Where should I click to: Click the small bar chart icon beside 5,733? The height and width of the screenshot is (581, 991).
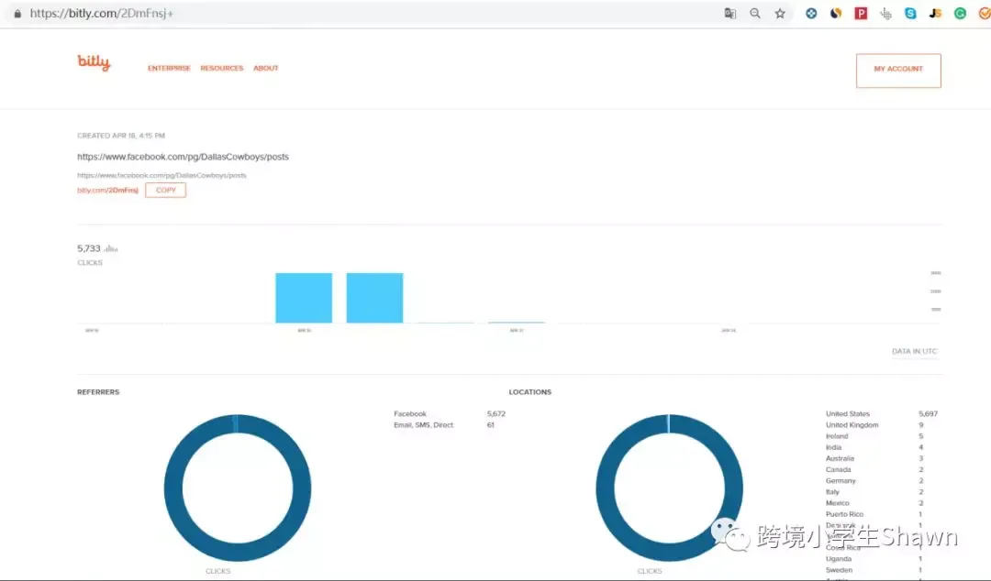111,249
